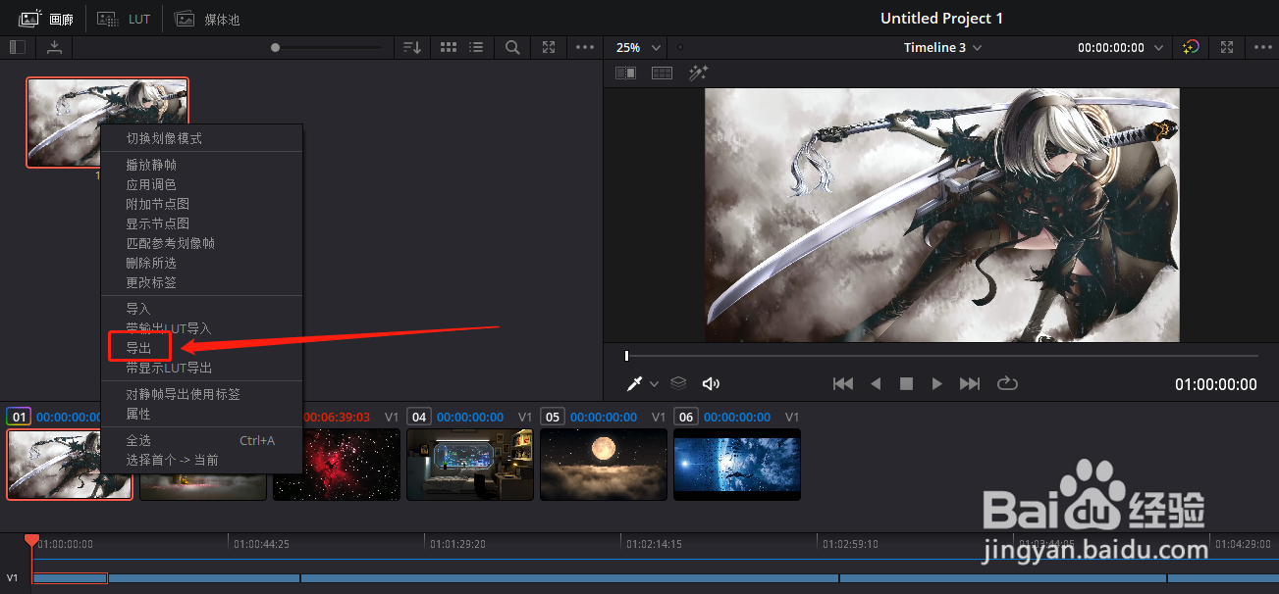Mute the viewer audio speaker
Viewport: 1279px width, 594px height.
(x=712, y=383)
